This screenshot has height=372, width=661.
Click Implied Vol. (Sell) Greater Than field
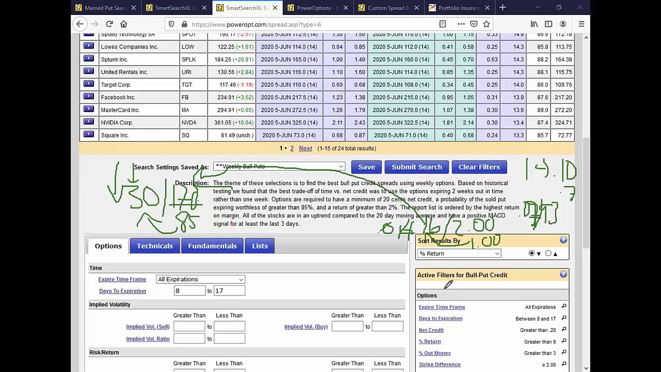pos(190,327)
